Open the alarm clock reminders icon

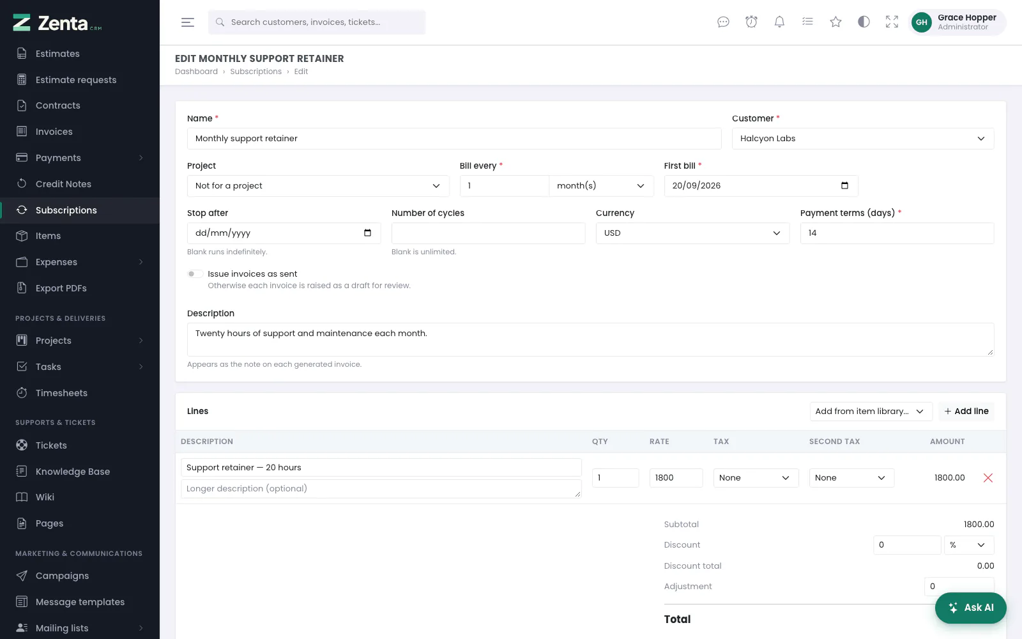751,22
